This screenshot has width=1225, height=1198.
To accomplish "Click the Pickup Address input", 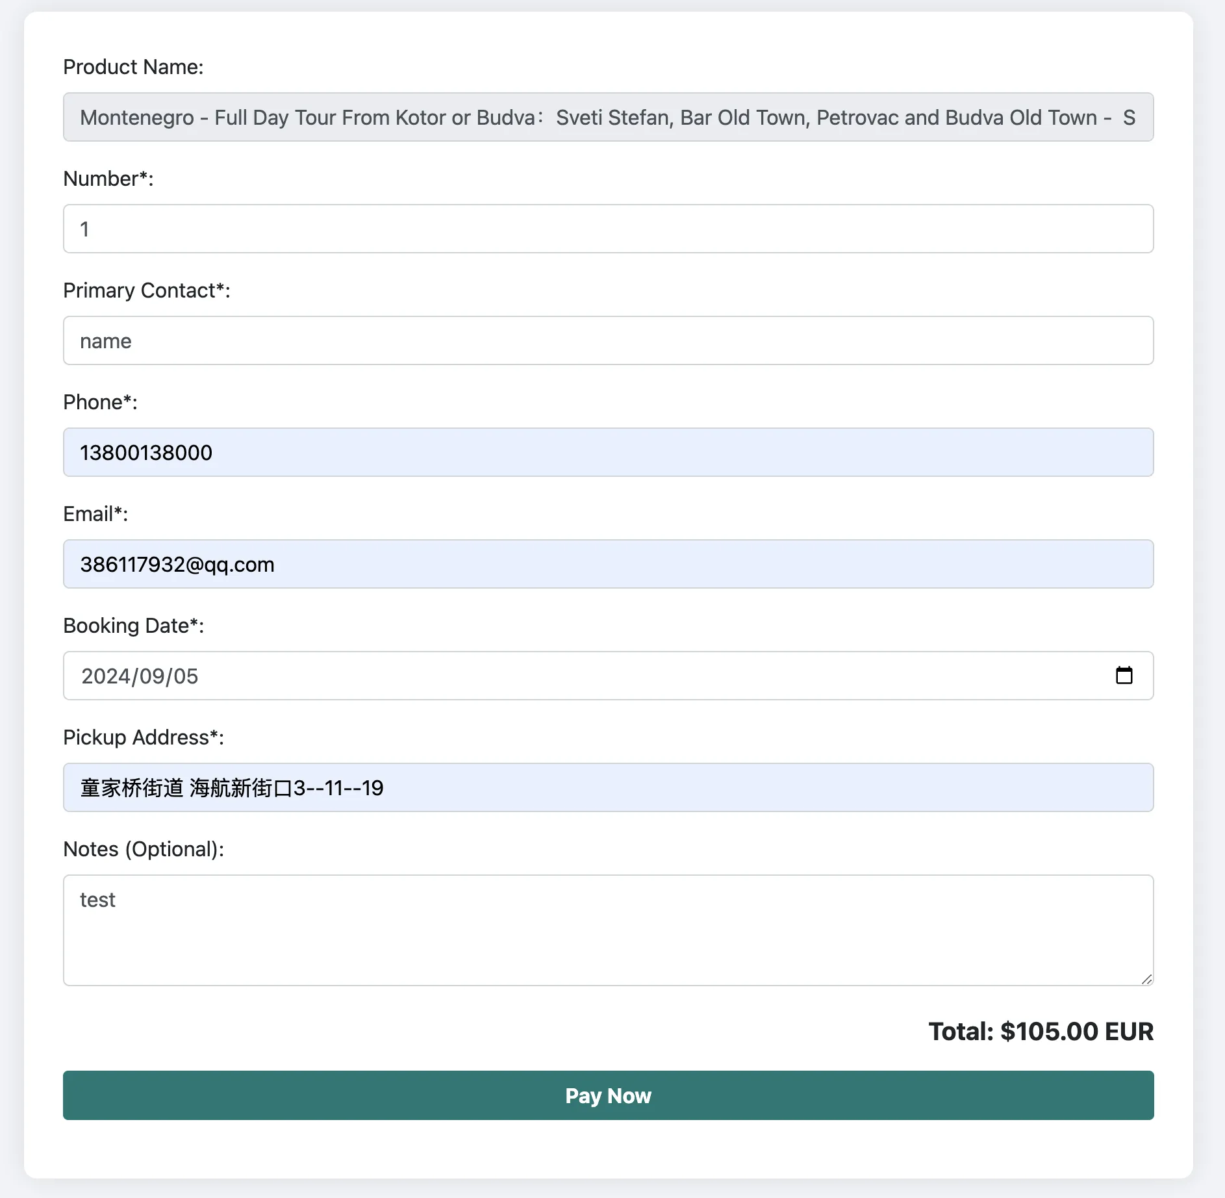I will tap(609, 787).
